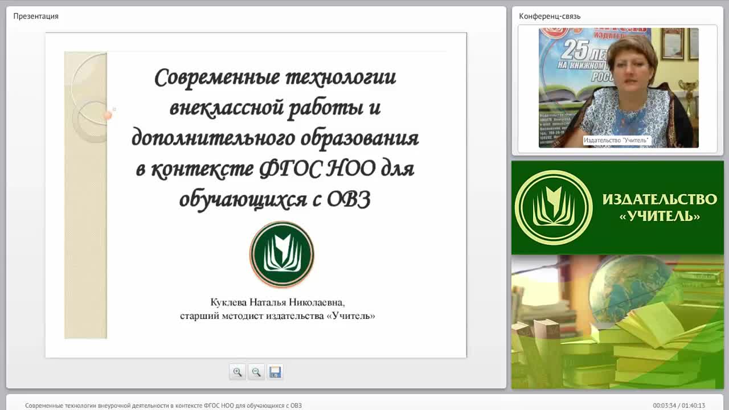
Task: Click the green publisher logo on the slide
Action: [282, 254]
